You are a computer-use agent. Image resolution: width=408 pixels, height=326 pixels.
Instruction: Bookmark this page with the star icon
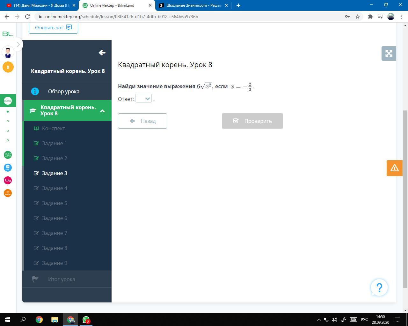[x=358, y=17]
